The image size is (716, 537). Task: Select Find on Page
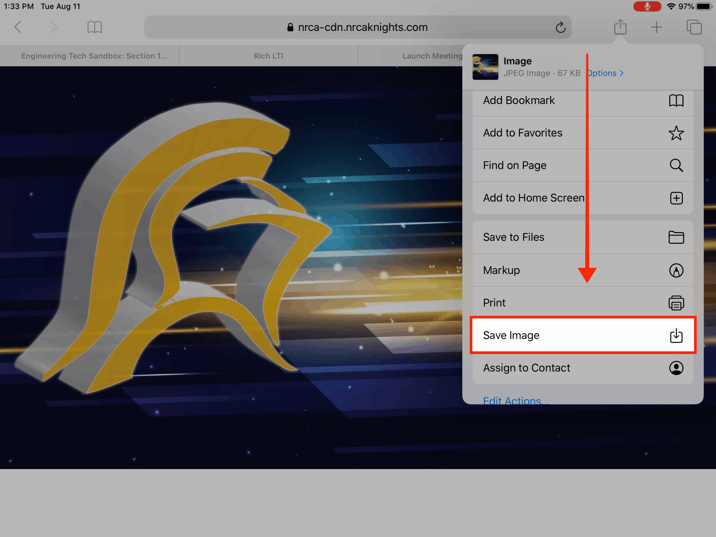583,165
